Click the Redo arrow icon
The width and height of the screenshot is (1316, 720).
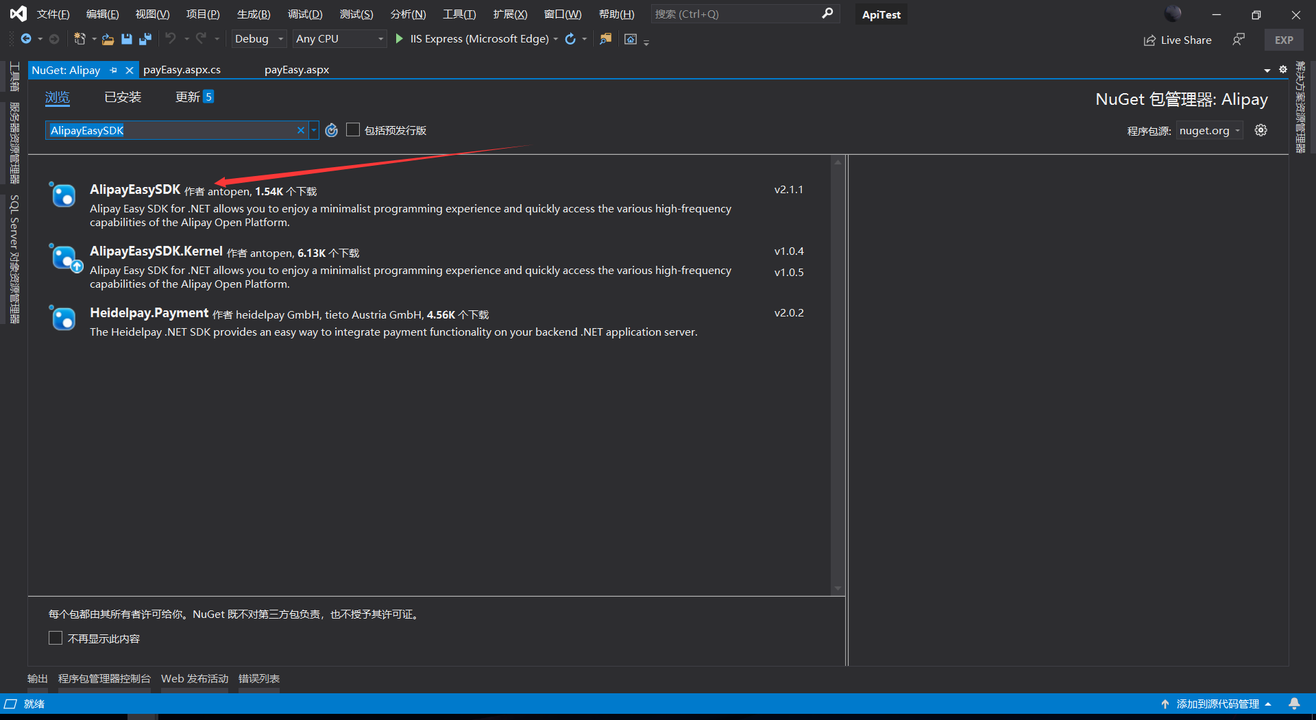pyautogui.click(x=201, y=39)
